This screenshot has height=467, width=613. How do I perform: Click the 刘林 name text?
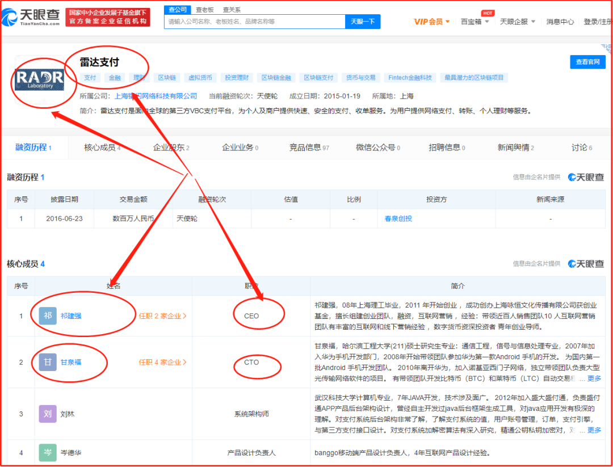(67, 414)
